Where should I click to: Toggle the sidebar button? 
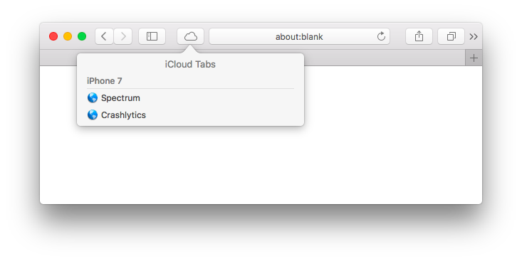pyautogui.click(x=152, y=36)
